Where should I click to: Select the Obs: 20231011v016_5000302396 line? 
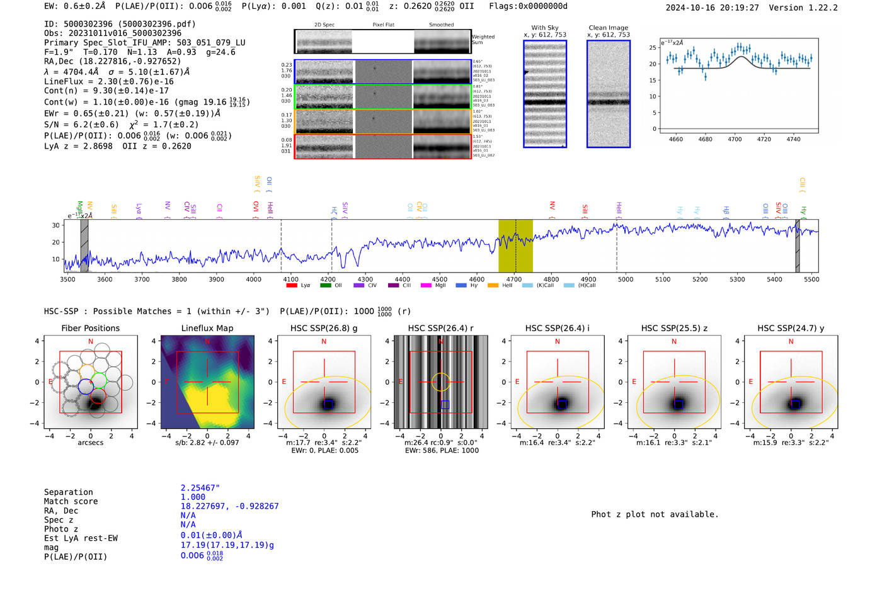tap(113, 33)
